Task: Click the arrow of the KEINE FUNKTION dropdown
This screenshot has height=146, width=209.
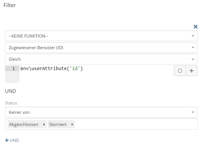Action: tap(193, 36)
